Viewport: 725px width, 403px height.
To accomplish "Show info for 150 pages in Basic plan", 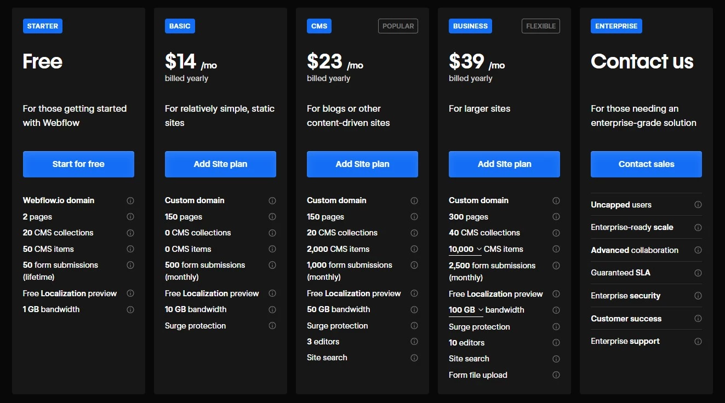I will (x=272, y=217).
